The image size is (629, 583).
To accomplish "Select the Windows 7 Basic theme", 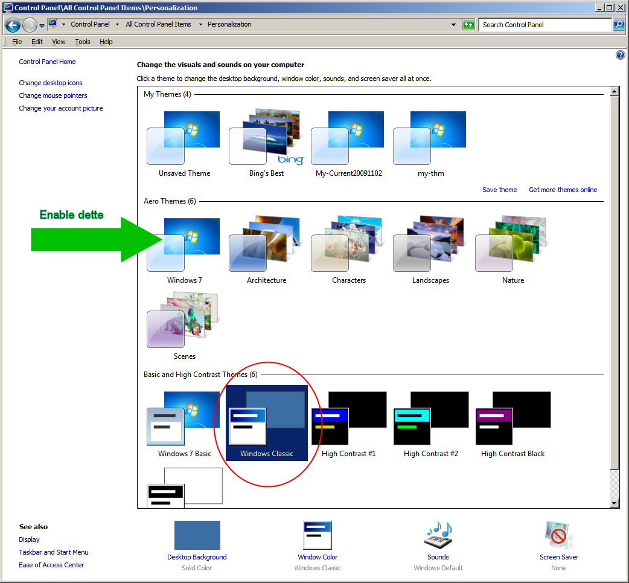I will (184, 424).
